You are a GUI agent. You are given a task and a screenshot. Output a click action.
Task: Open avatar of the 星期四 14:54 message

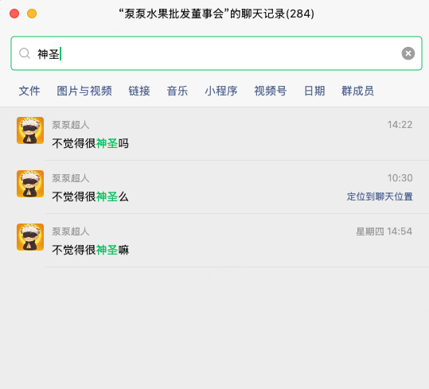pos(30,237)
